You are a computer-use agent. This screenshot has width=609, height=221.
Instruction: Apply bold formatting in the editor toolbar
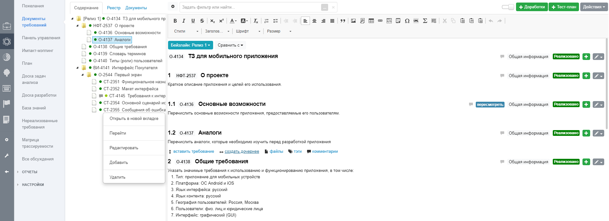pyautogui.click(x=175, y=21)
